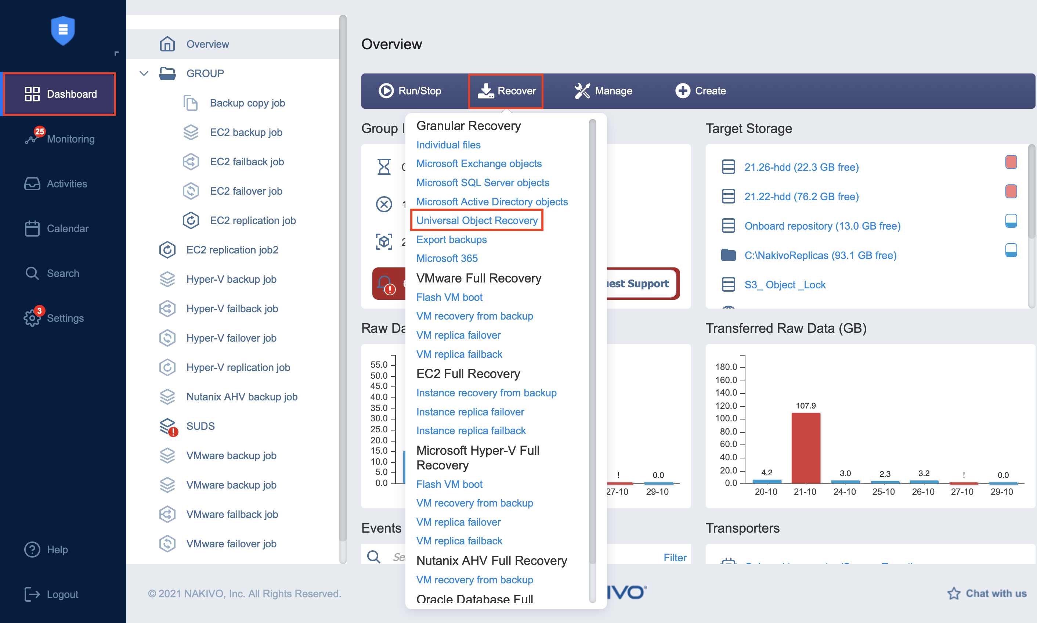This screenshot has width=1037, height=623.
Task: Click the red alarm bell icon
Action: click(386, 284)
